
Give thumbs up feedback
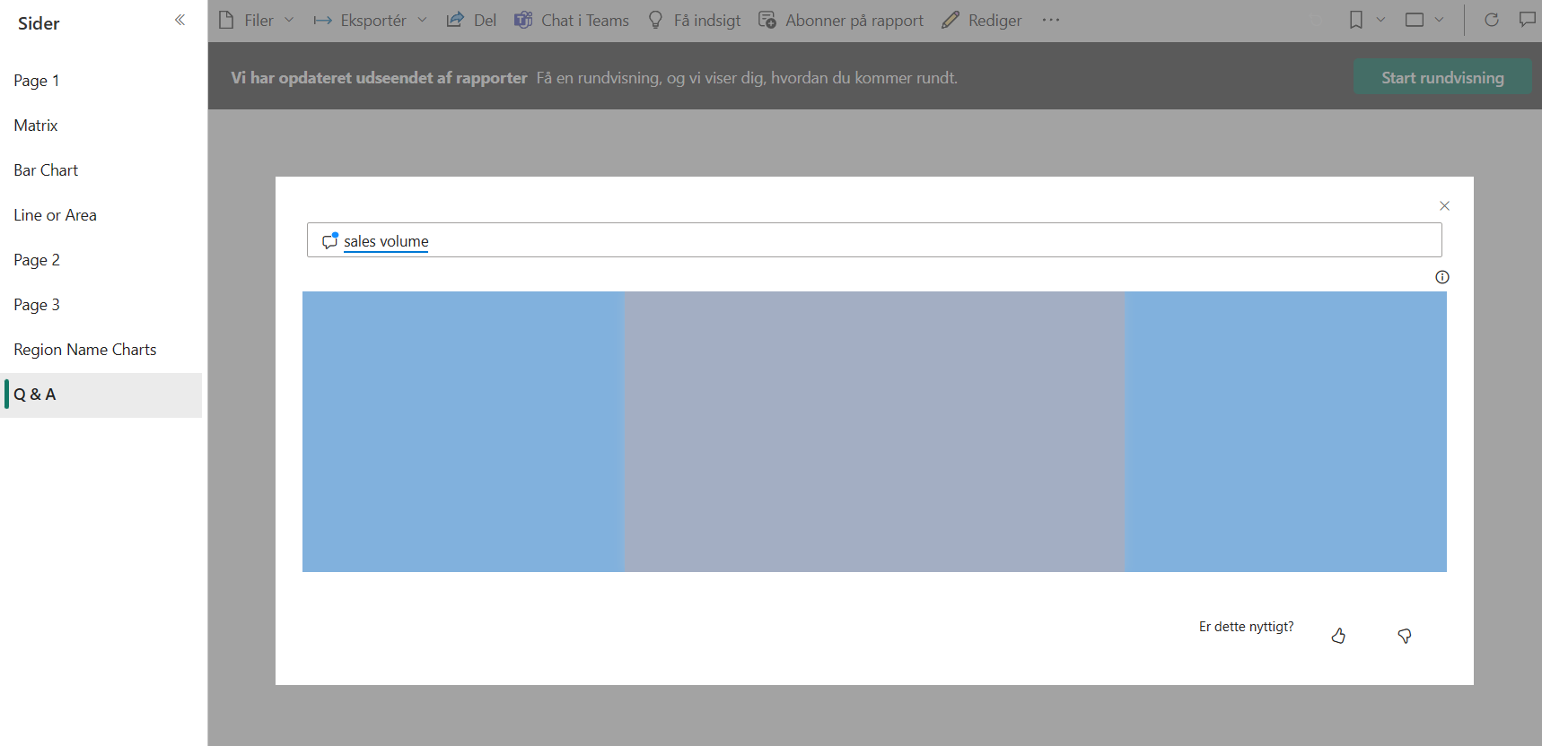(1338, 636)
